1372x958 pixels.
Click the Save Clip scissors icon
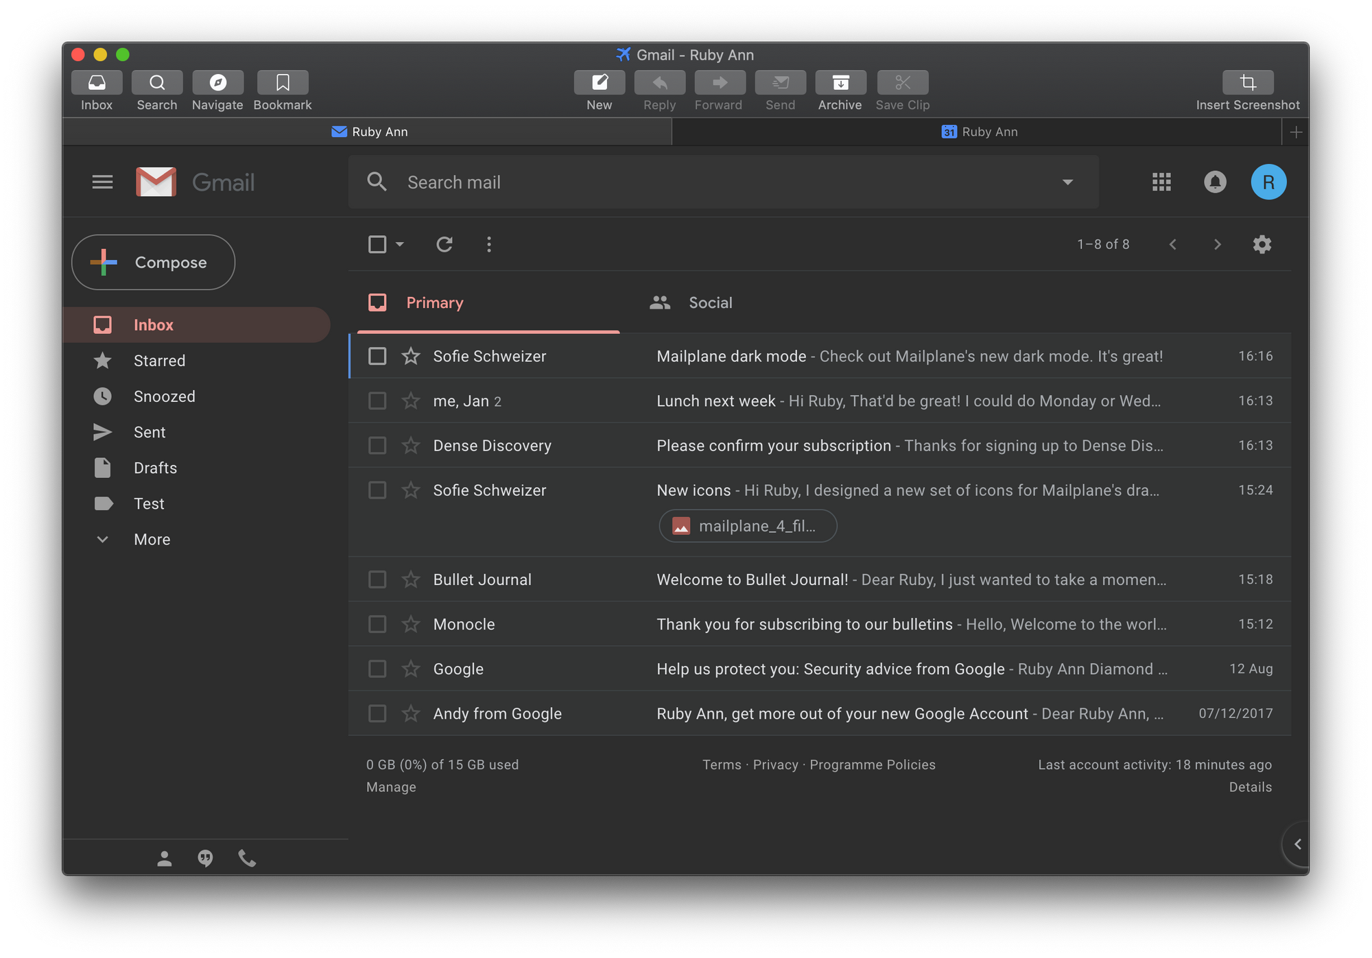[903, 83]
